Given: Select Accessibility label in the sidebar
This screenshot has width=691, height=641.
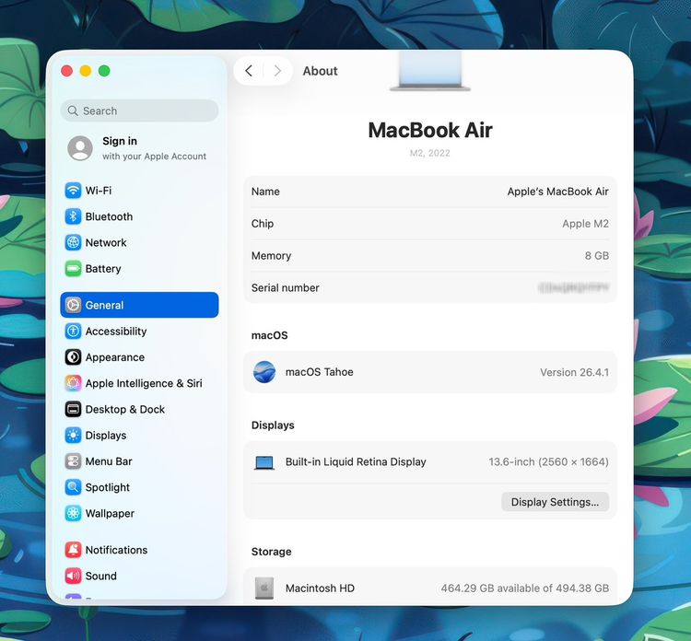Looking at the screenshot, I should [116, 332].
